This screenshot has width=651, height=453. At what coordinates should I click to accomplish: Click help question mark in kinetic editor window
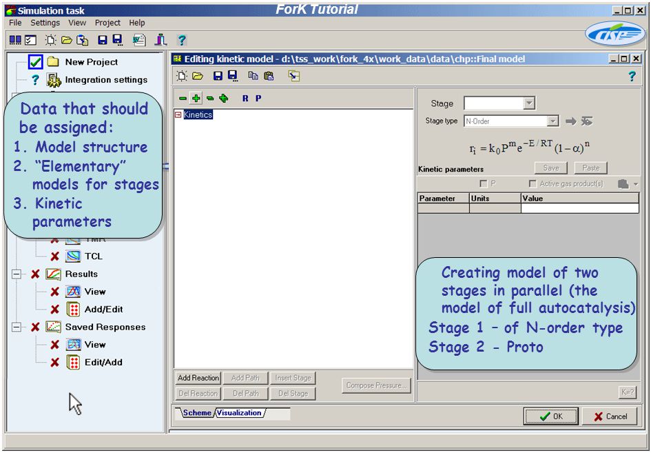click(632, 76)
